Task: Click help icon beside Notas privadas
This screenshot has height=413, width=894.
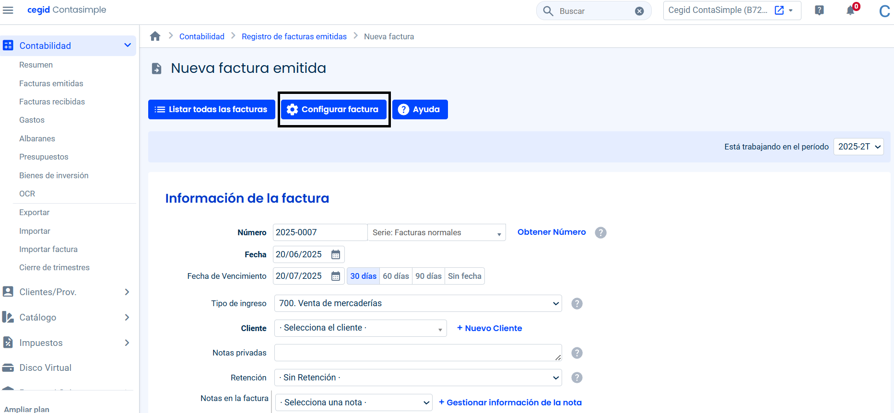Action: point(577,353)
